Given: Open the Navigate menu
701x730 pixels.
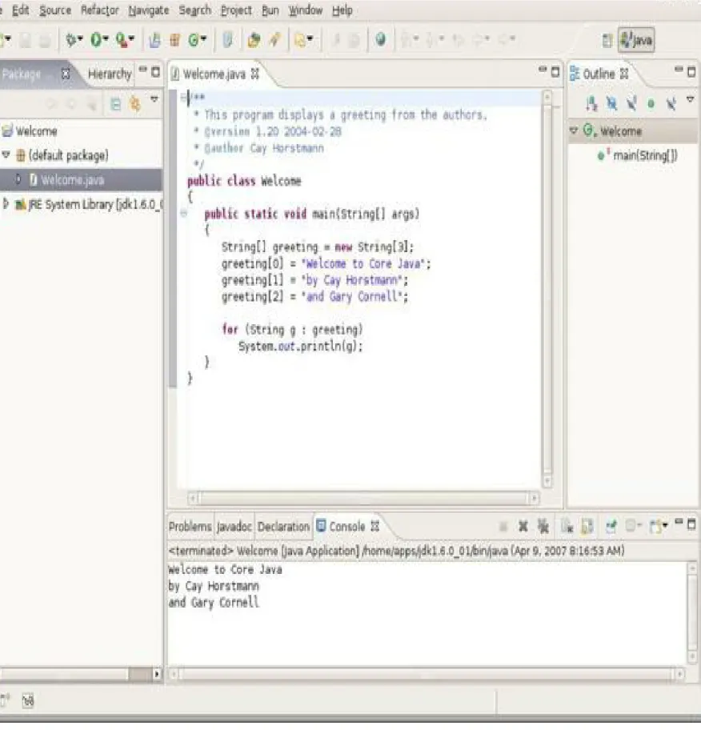Looking at the screenshot, I should pyautogui.click(x=149, y=10).
